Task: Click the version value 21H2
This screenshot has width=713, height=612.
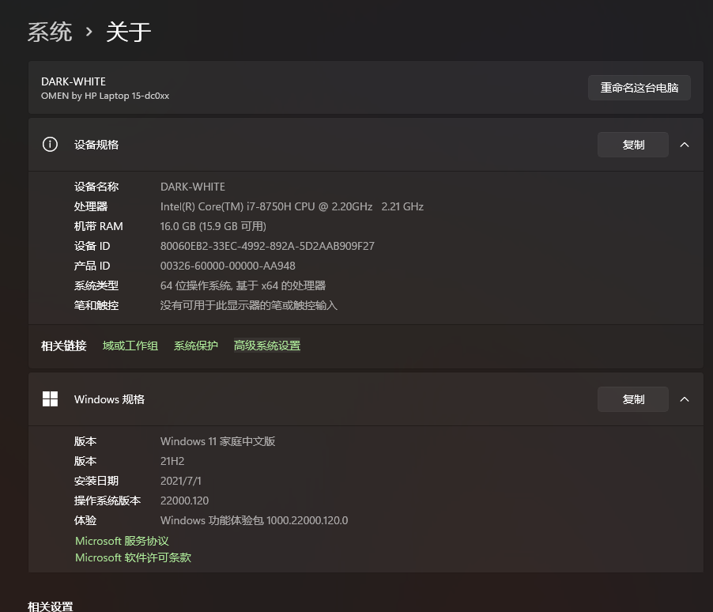Action: pyautogui.click(x=172, y=461)
